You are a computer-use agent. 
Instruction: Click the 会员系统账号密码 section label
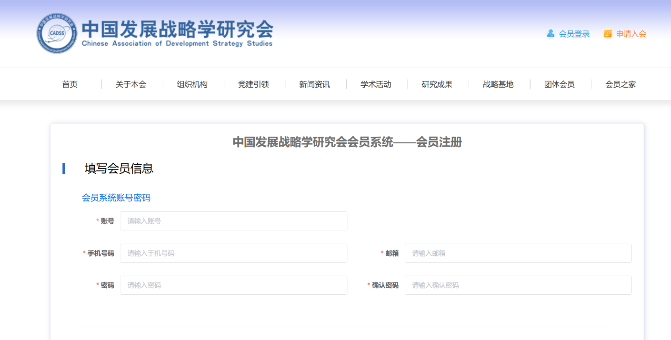point(116,198)
